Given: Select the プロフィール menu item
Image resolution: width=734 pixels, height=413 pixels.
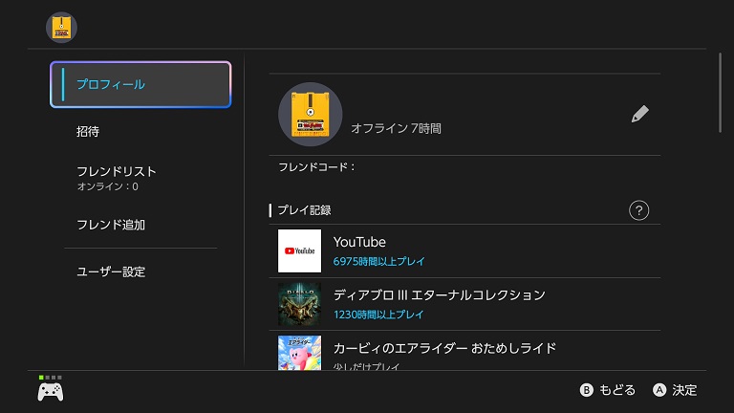Looking at the screenshot, I should click(x=140, y=84).
